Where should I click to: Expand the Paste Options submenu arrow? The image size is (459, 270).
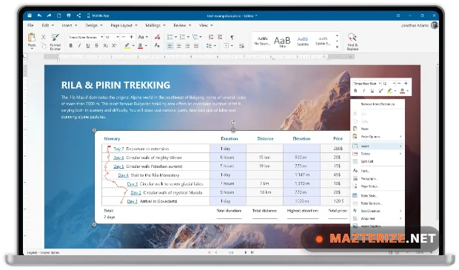point(401,137)
